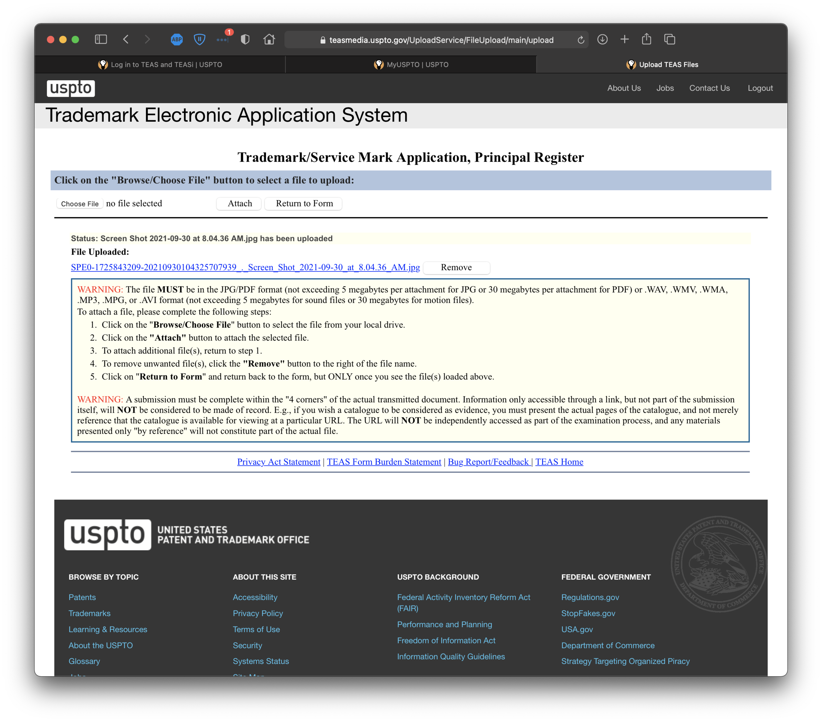This screenshot has height=722, width=822.
Task: Open the Trademarks footer link
Action: click(89, 613)
